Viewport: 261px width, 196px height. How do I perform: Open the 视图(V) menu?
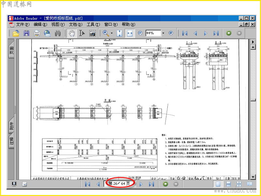[58, 24]
